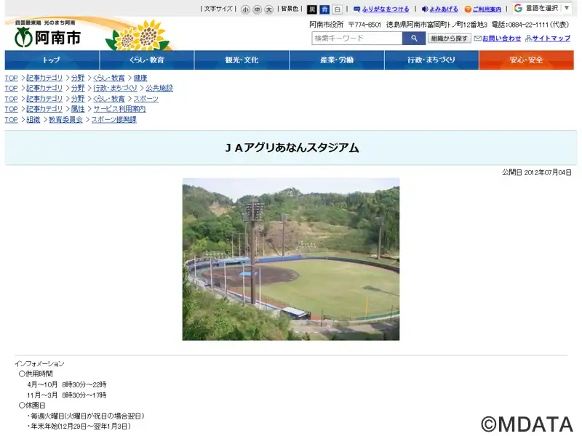
Task: Click the ふりがなをつける link
Action: pos(386,9)
